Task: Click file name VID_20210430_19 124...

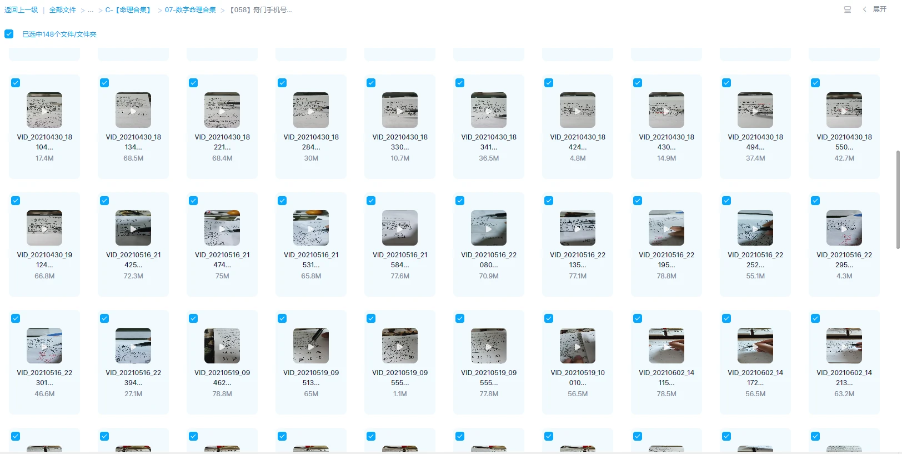Action: click(x=44, y=260)
